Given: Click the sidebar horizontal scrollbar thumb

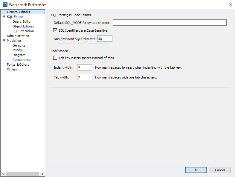Looking at the screenshot, I should (22, 174).
